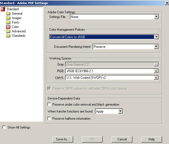The image size is (169, 144).
Task: Click the disabled Gray working space dropdown arrow
Action: (156, 64)
